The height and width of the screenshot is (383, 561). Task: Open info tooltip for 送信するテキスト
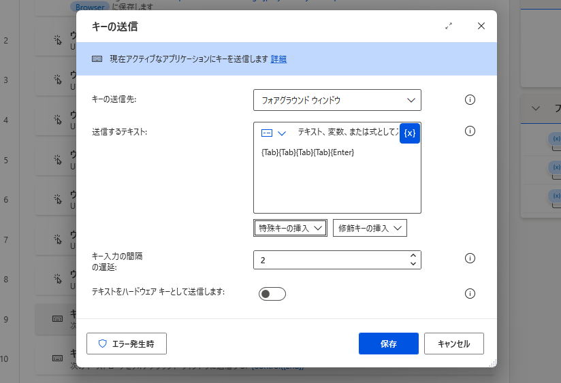[470, 131]
